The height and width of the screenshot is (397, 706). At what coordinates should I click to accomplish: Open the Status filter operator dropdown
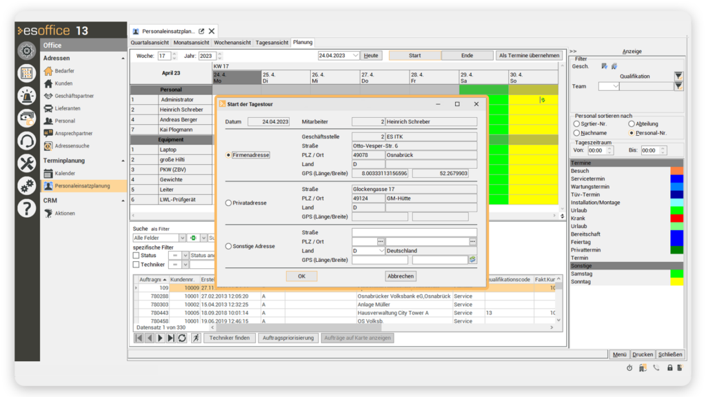(185, 255)
